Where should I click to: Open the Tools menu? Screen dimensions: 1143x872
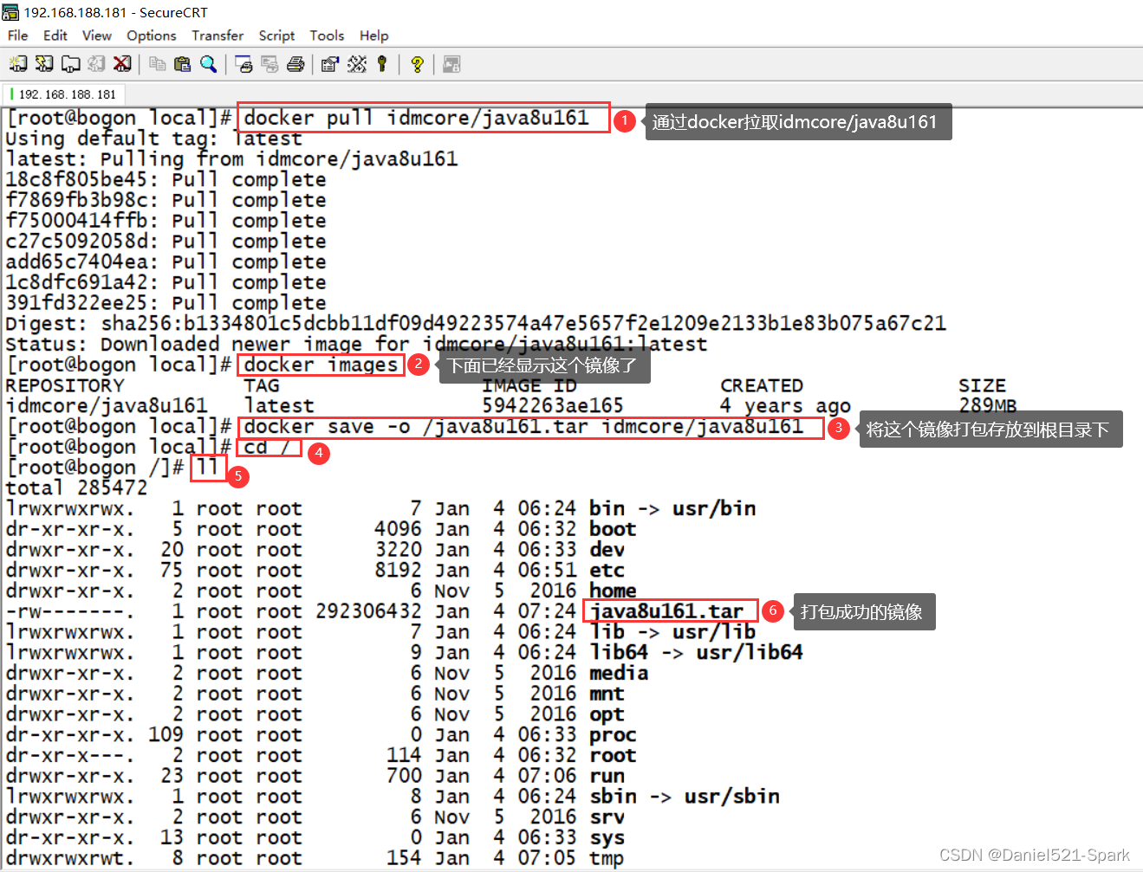point(327,36)
